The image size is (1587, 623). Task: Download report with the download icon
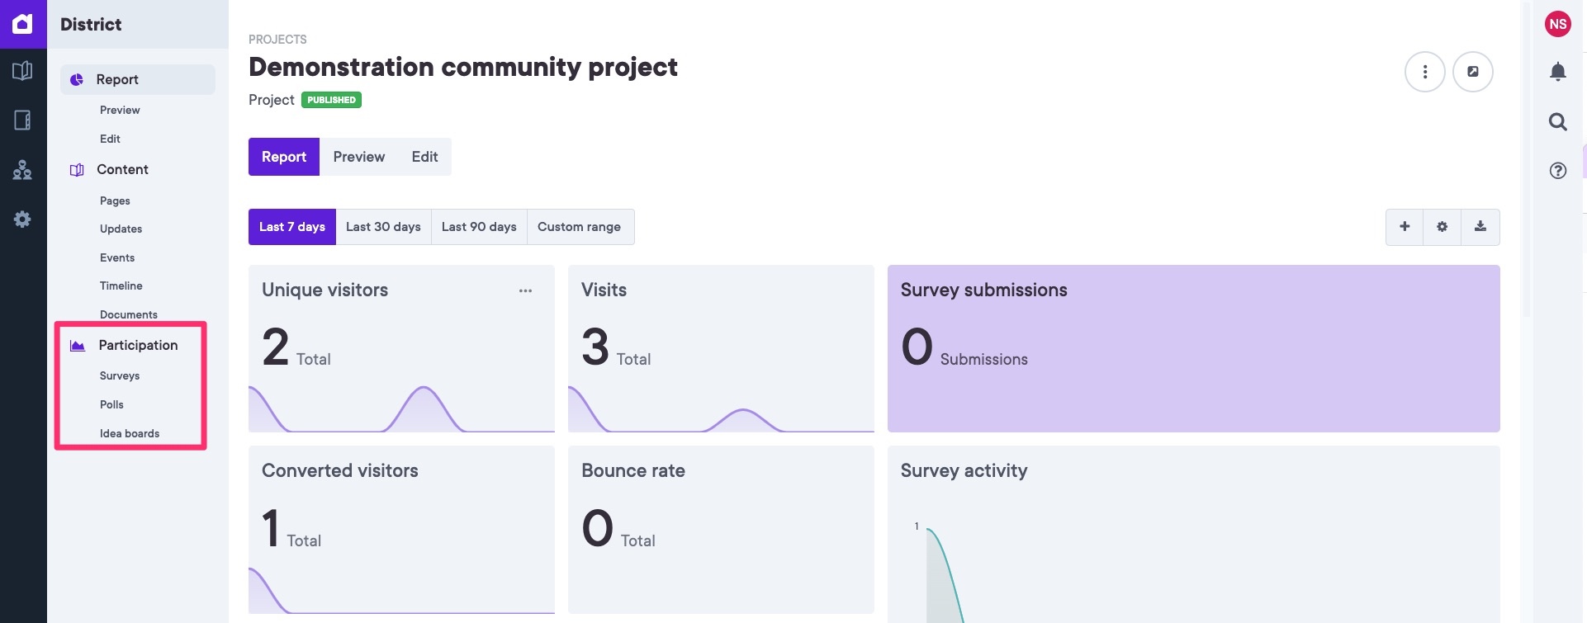point(1480,227)
